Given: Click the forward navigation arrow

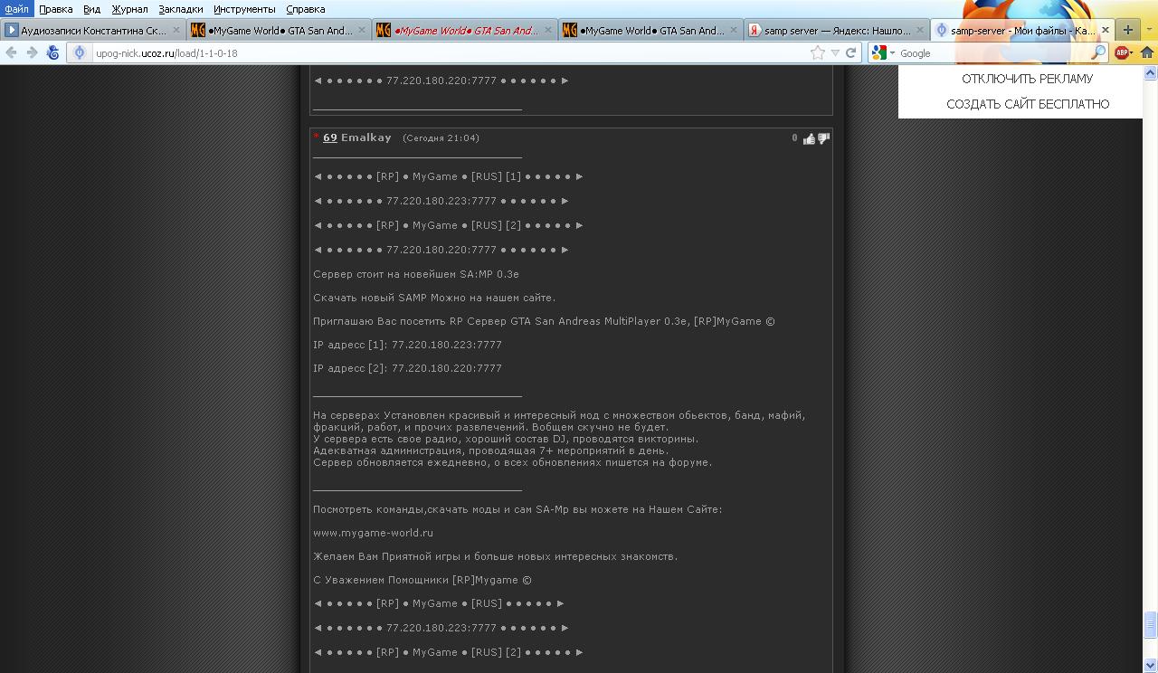Looking at the screenshot, I should click(x=32, y=53).
